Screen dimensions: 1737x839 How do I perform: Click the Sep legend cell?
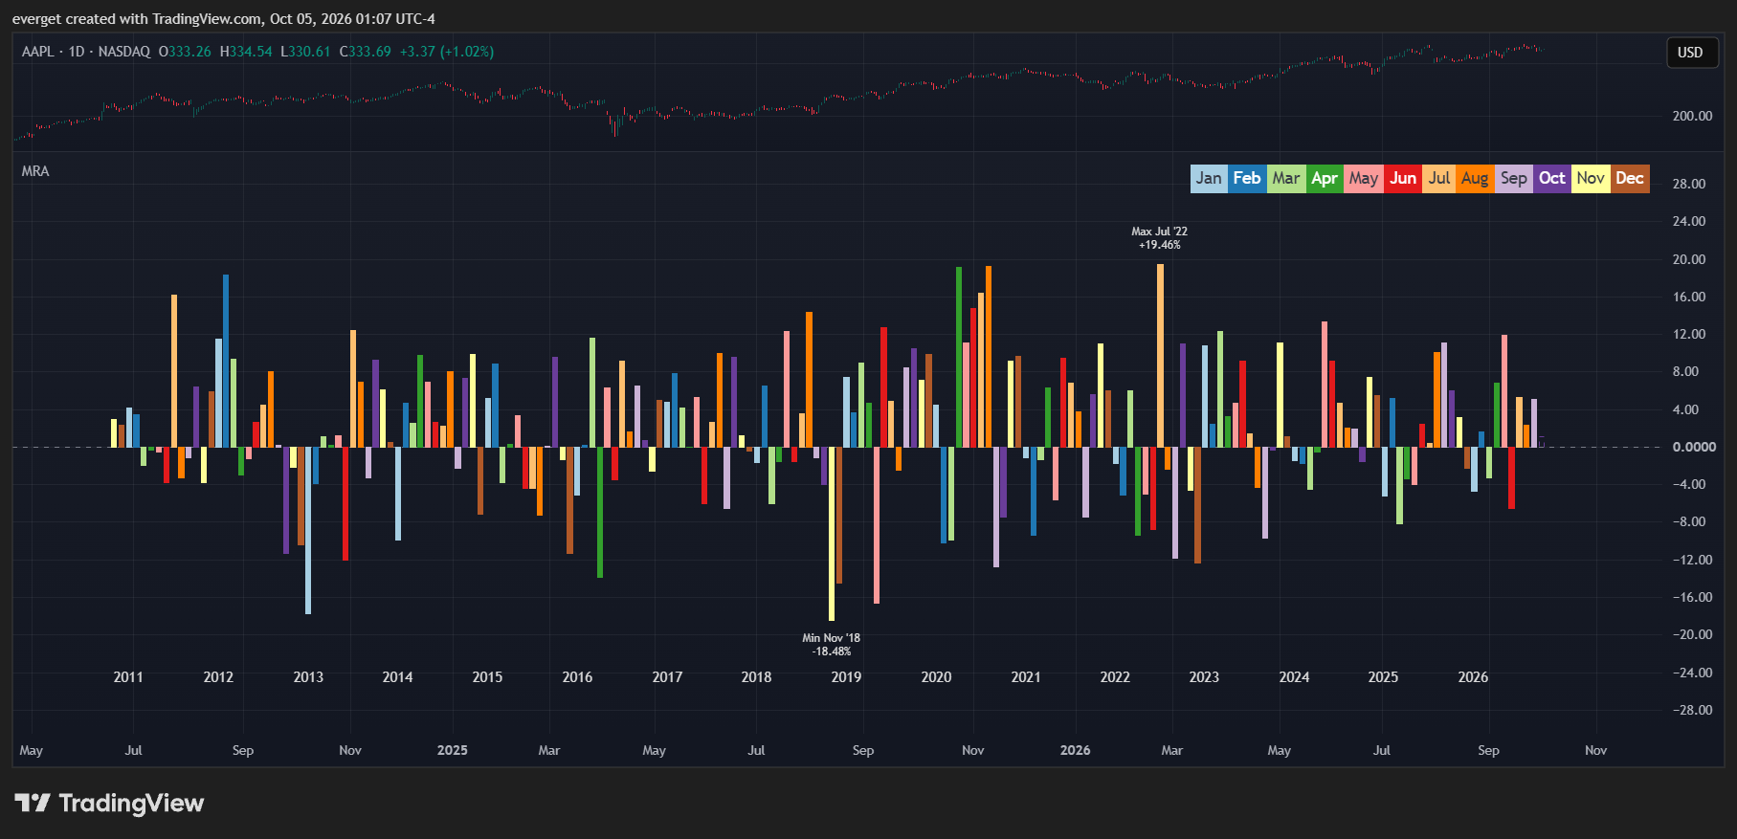click(1514, 178)
